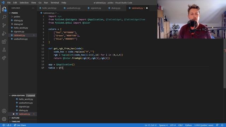Open the Accounts icon

pyautogui.click(x=4, y=111)
